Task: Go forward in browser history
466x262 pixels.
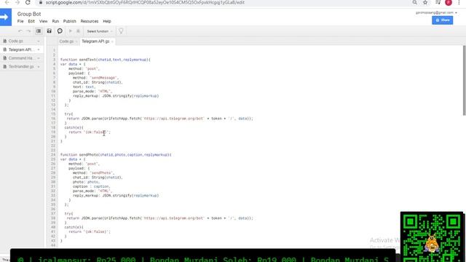Action: 17,2
